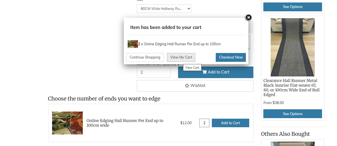The image size is (337, 146).
Task: Close the added-to-cart popup
Action: click(x=248, y=18)
